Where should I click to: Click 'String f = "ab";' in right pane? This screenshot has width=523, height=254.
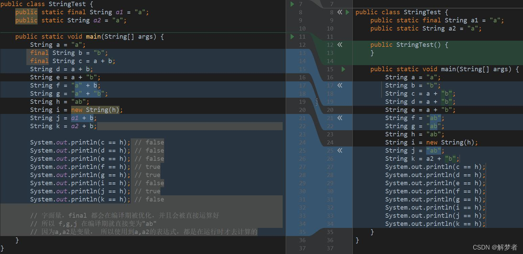(415, 118)
